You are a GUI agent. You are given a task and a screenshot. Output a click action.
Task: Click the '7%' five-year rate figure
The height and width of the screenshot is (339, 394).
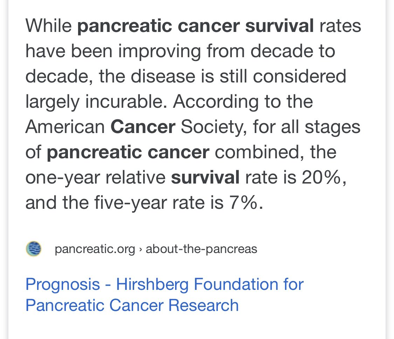[x=243, y=202]
